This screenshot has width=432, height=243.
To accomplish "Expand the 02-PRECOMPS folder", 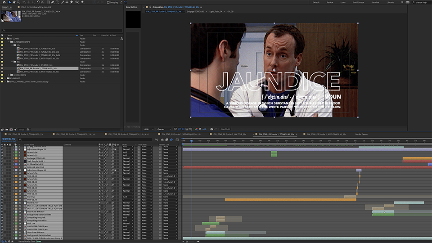I will click(9, 75).
